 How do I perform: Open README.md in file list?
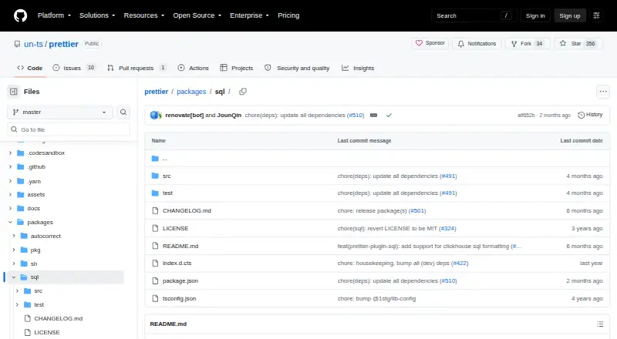tap(180, 247)
